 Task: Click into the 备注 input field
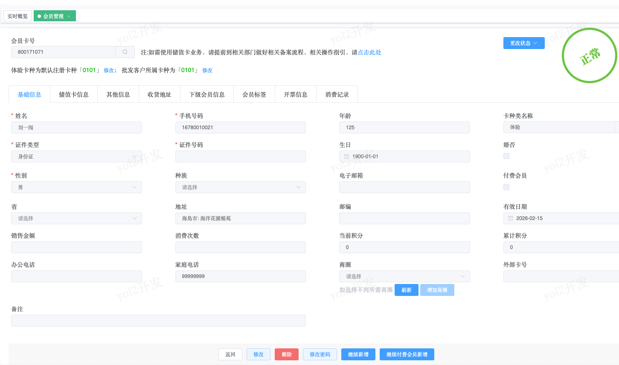click(x=158, y=321)
